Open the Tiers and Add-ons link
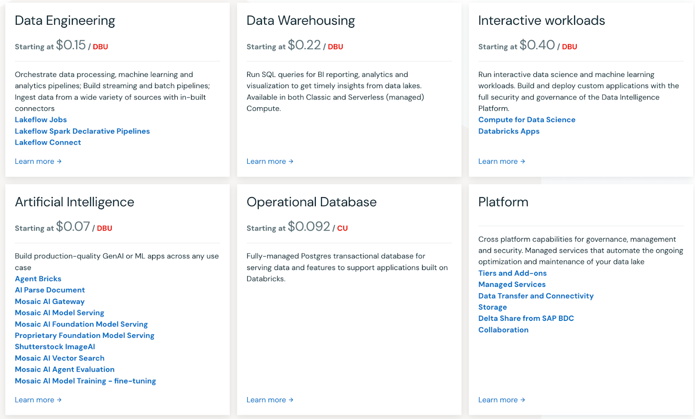 pyautogui.click(x=513, y=273)
